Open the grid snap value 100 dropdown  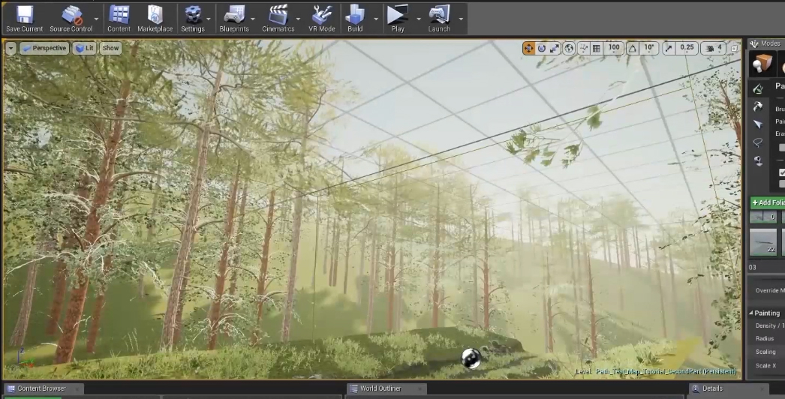[615, 48]
